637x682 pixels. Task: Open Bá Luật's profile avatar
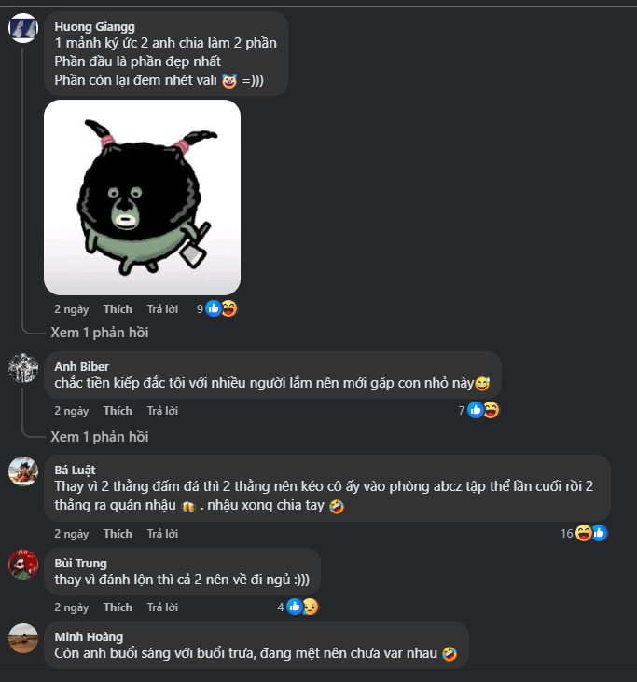point(23,471)
